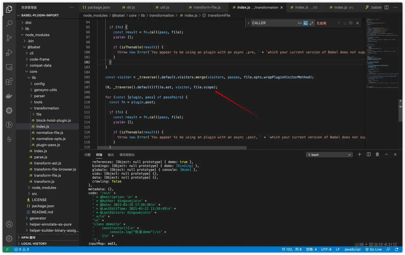Click the code minimap preview
Viewport: 405px width, 255px height.
pos(382,54)
